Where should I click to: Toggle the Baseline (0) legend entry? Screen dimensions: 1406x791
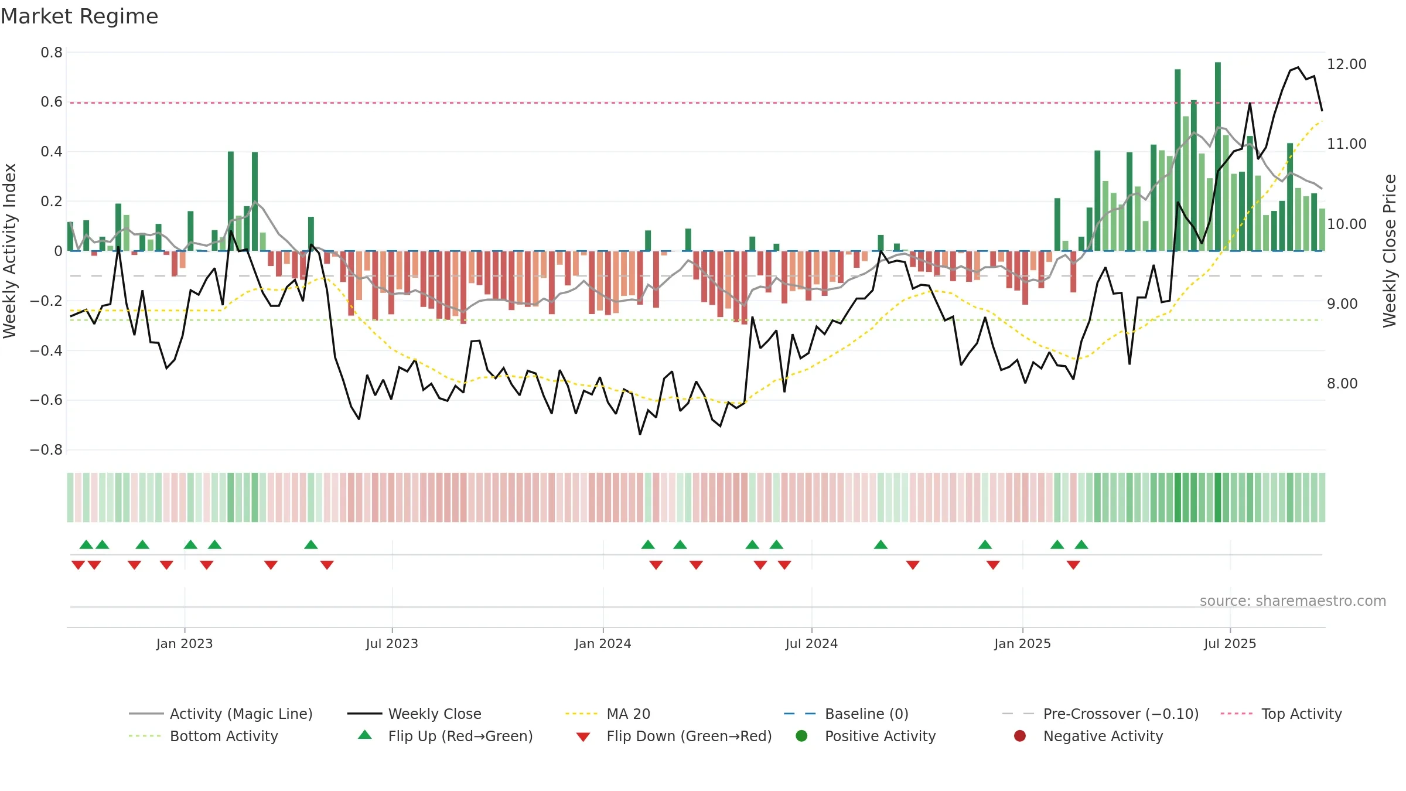pyautogui.click(x=846, y=714)
